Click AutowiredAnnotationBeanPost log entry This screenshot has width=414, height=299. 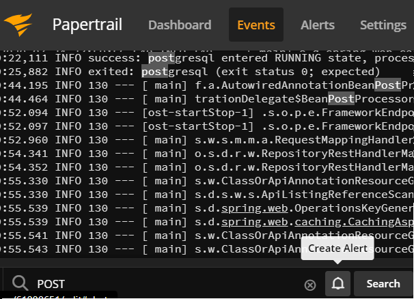point(207,85)
